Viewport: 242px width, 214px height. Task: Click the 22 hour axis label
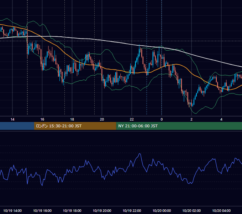pos(132,119)
